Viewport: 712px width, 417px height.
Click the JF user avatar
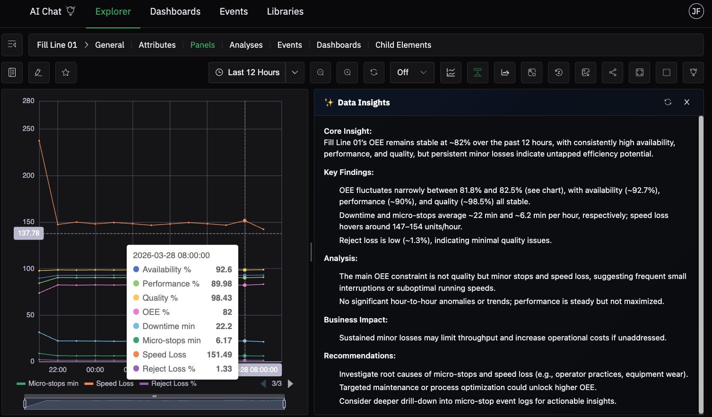click(x=696, y=11)
